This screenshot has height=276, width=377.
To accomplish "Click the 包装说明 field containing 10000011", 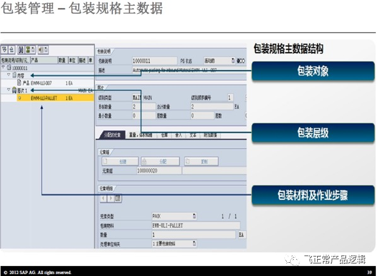I will [154, 61].
